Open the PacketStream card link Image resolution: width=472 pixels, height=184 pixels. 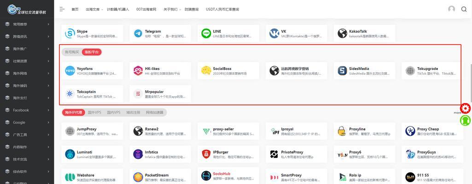[x=160, y=176]
